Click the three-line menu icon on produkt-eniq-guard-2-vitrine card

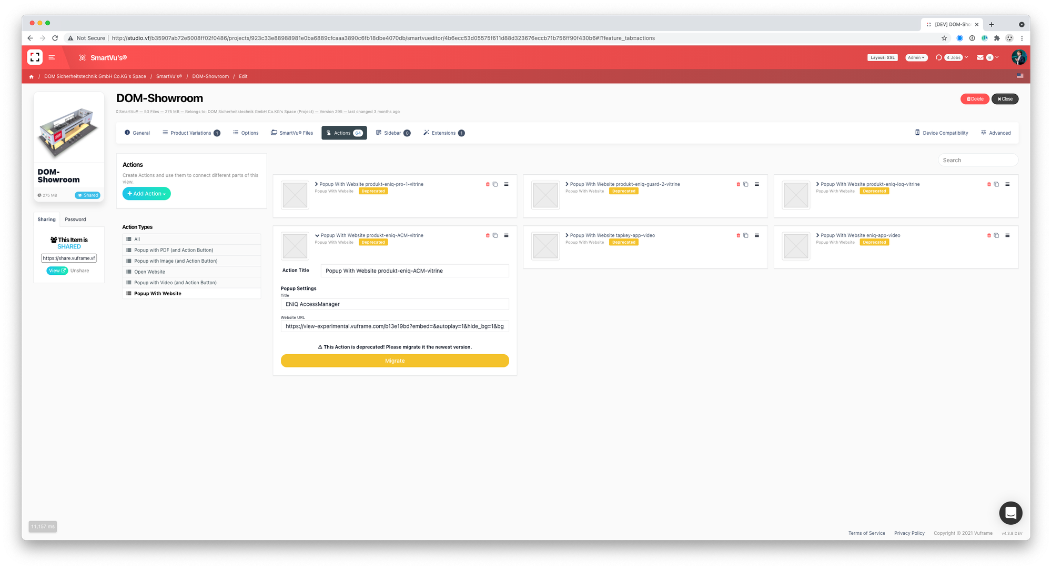[x=757, y=184]
